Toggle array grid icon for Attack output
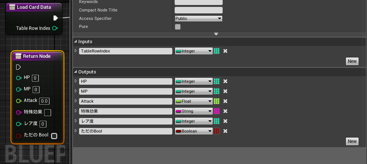Viewport: 367px width, 164px height. (x=217, y=101)
